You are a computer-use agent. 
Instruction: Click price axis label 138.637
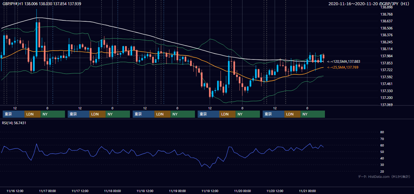click(x=386, y=21)
